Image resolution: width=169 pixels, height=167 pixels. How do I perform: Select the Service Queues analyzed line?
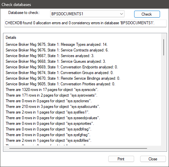tap(56, 61)
